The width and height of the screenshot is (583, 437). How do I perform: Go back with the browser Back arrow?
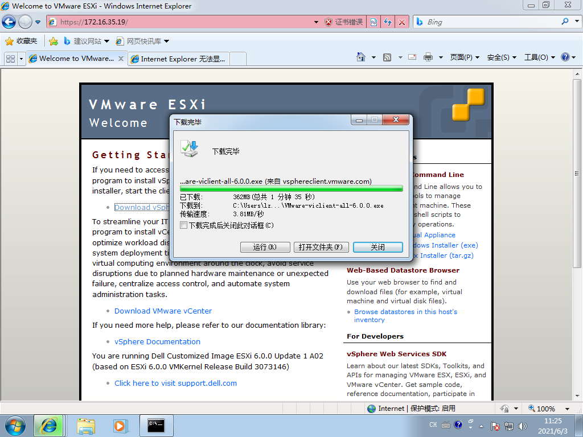9,22
